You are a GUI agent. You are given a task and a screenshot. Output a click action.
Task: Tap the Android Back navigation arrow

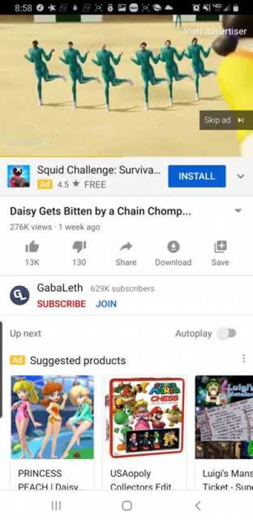pos(198,506)
